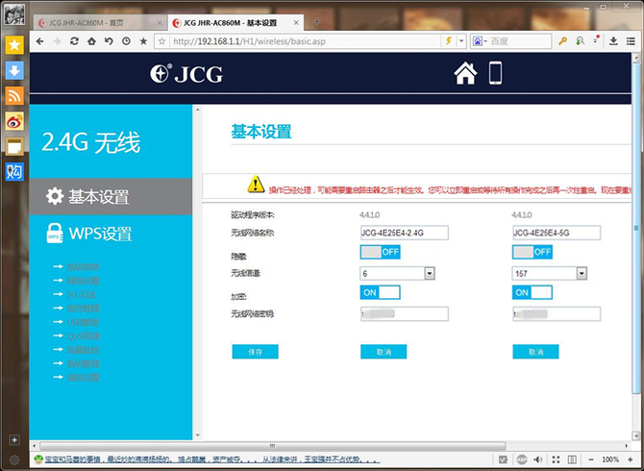
Task: Click the 5G SSID field JCG-4E25E4-5G
Action: 557,233
